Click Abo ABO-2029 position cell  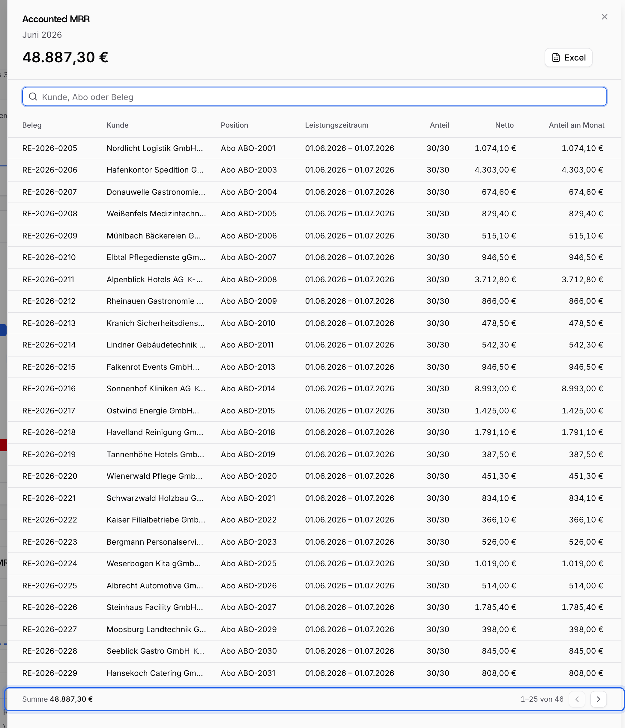[x=249, y=630]
